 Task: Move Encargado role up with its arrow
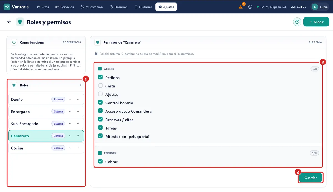[x=70, y=112]
